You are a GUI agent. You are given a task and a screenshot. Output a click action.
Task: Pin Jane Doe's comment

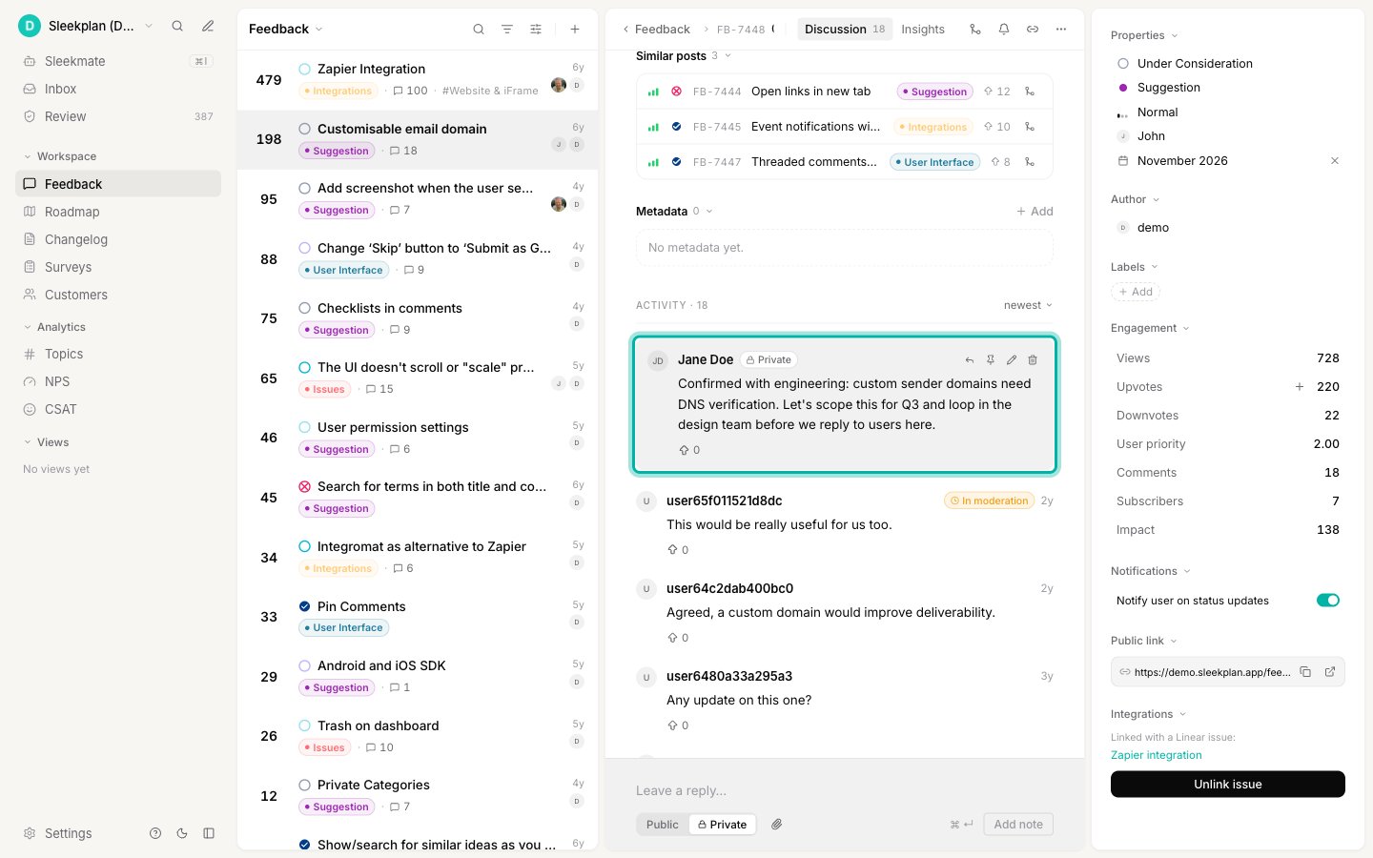coord(991,360)
